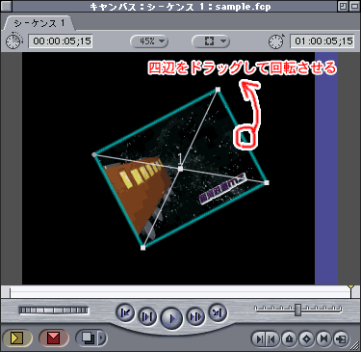This screenshot has width=361, height=352.
Task: Open the view mode dropdown with frame icon
Action: (x=211, y=41)
